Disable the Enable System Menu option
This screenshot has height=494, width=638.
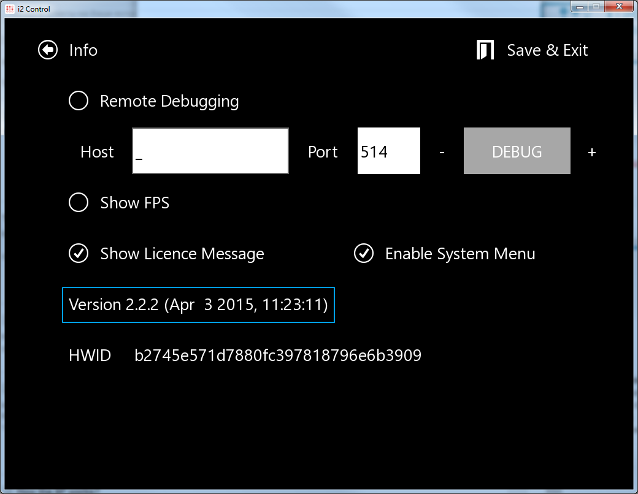click(x=364, y=253)
